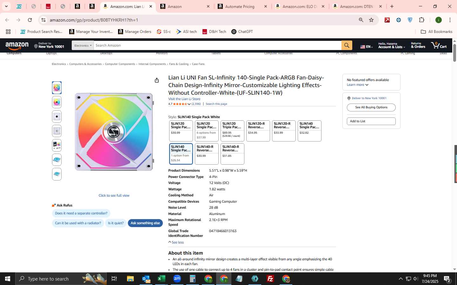
Task: Expand the star rating breakdown chevron
Action: [x=189, y=104]
